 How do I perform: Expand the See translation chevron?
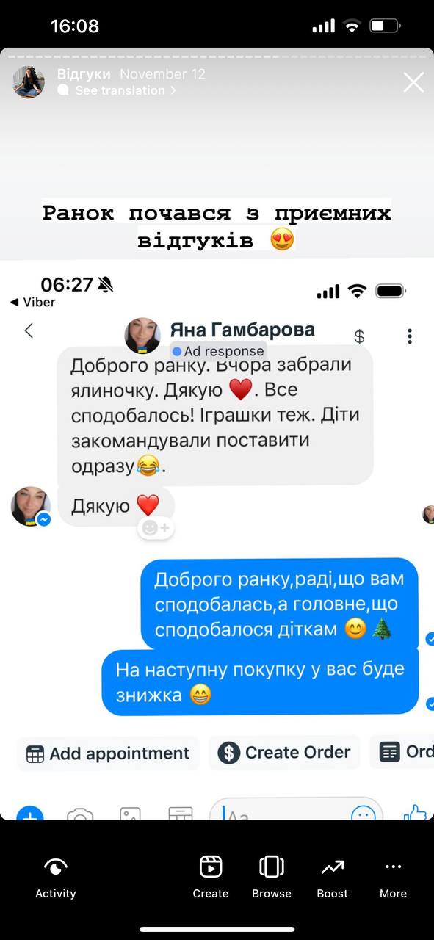[x=173, y=90]
